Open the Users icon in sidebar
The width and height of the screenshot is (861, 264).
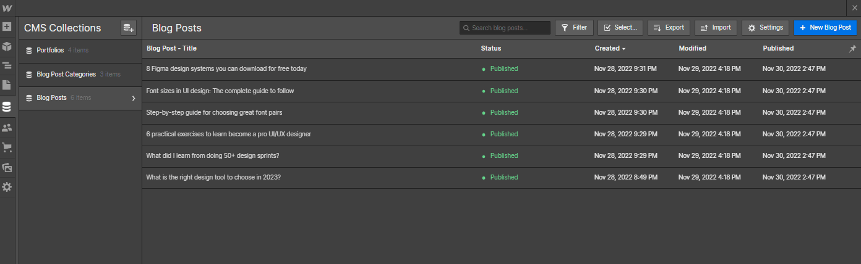7,128
